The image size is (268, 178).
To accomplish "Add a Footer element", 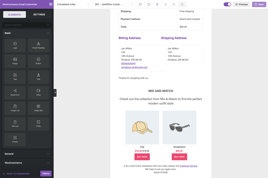I will pyautogui.click(x=15, y=139).
